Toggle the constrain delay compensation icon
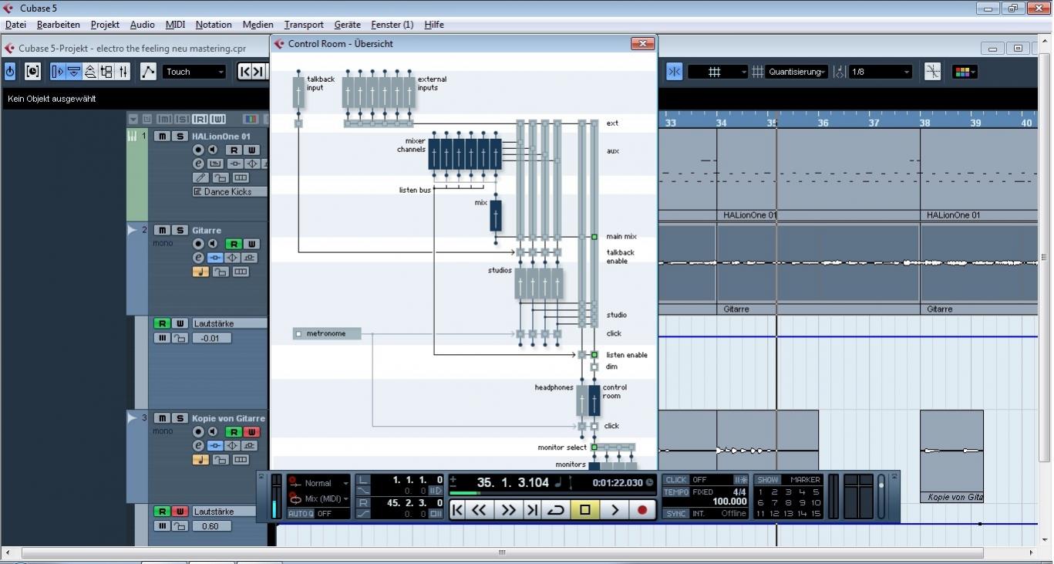 click(x=32, y=72)
